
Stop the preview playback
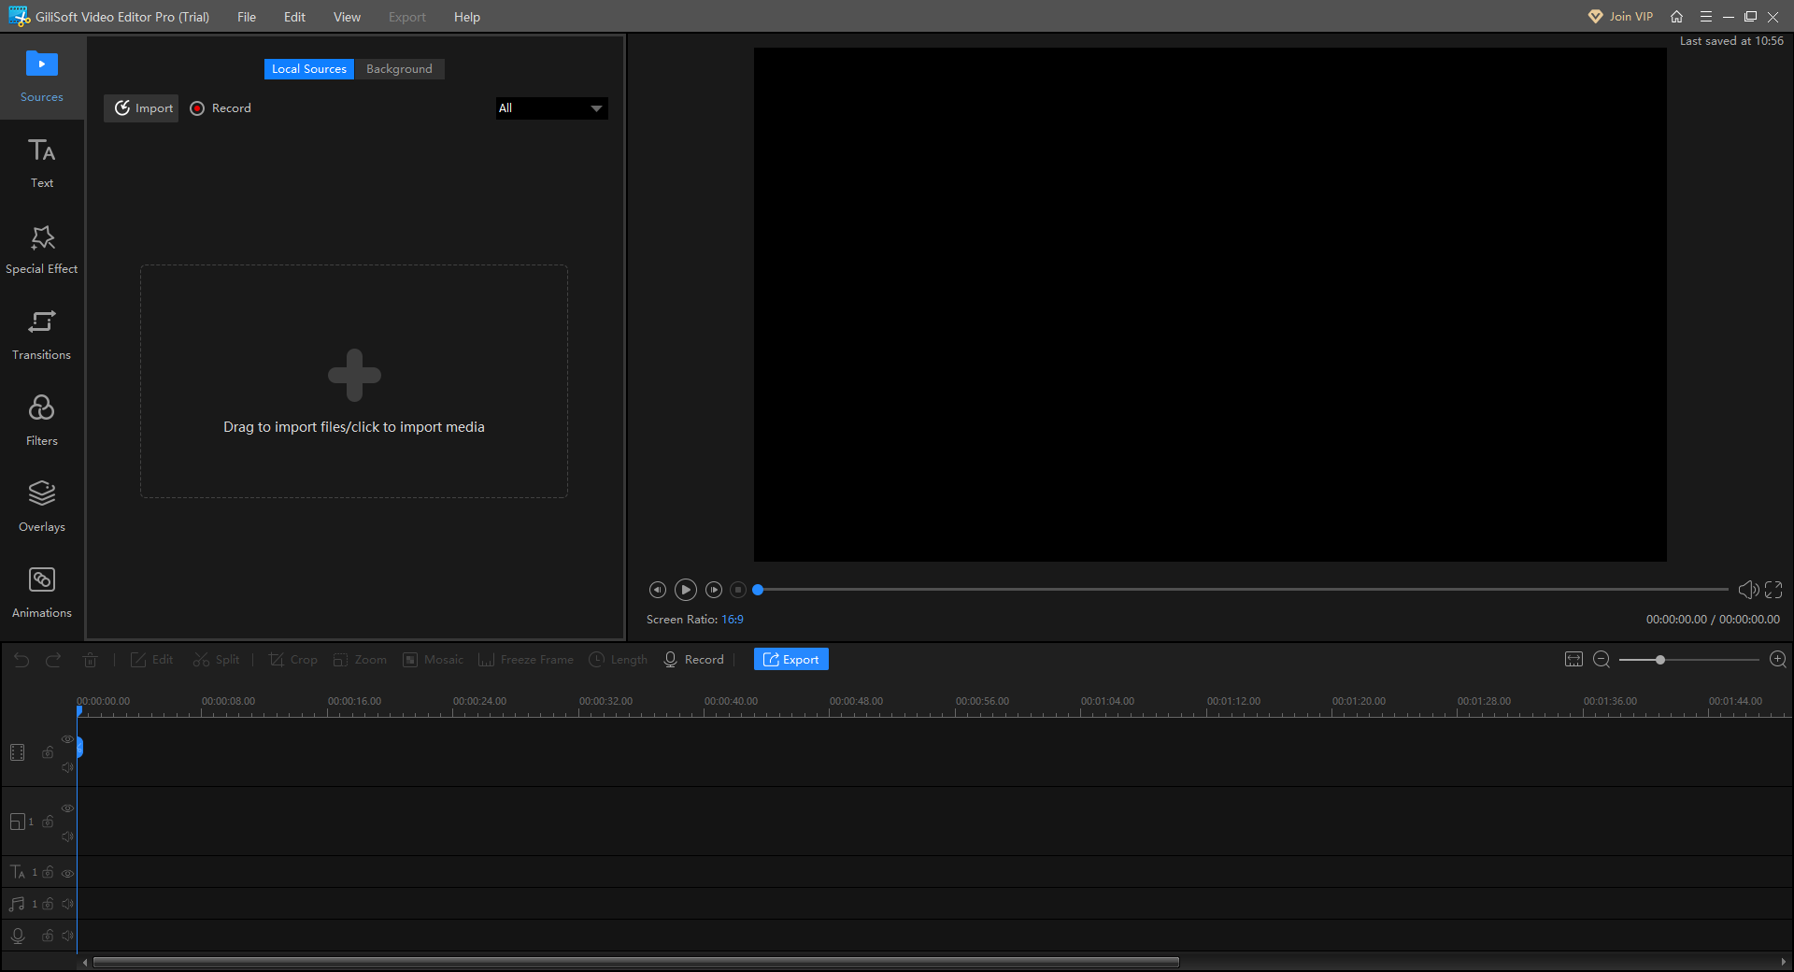(x=738, y=590)
